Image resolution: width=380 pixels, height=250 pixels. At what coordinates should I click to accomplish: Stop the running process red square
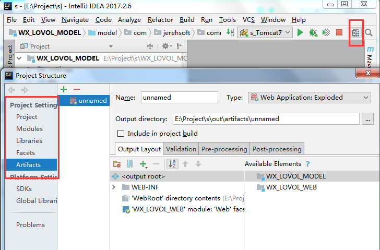pos(339,32)
